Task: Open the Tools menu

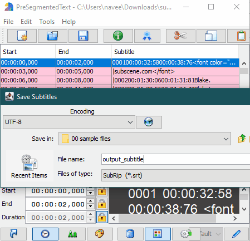Action: pos(47,22)
